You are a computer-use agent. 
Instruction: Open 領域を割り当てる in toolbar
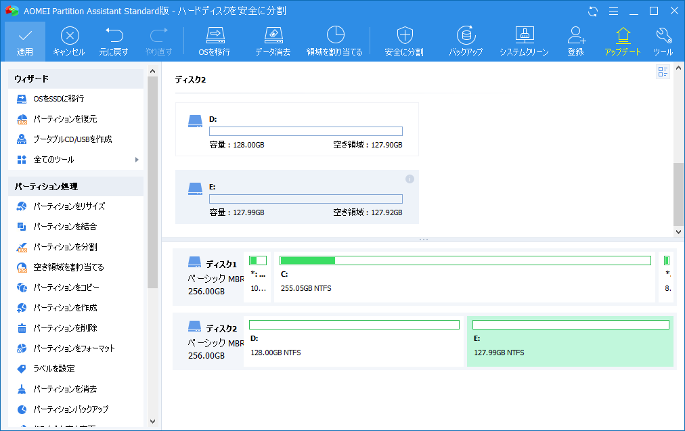[334, 41]
